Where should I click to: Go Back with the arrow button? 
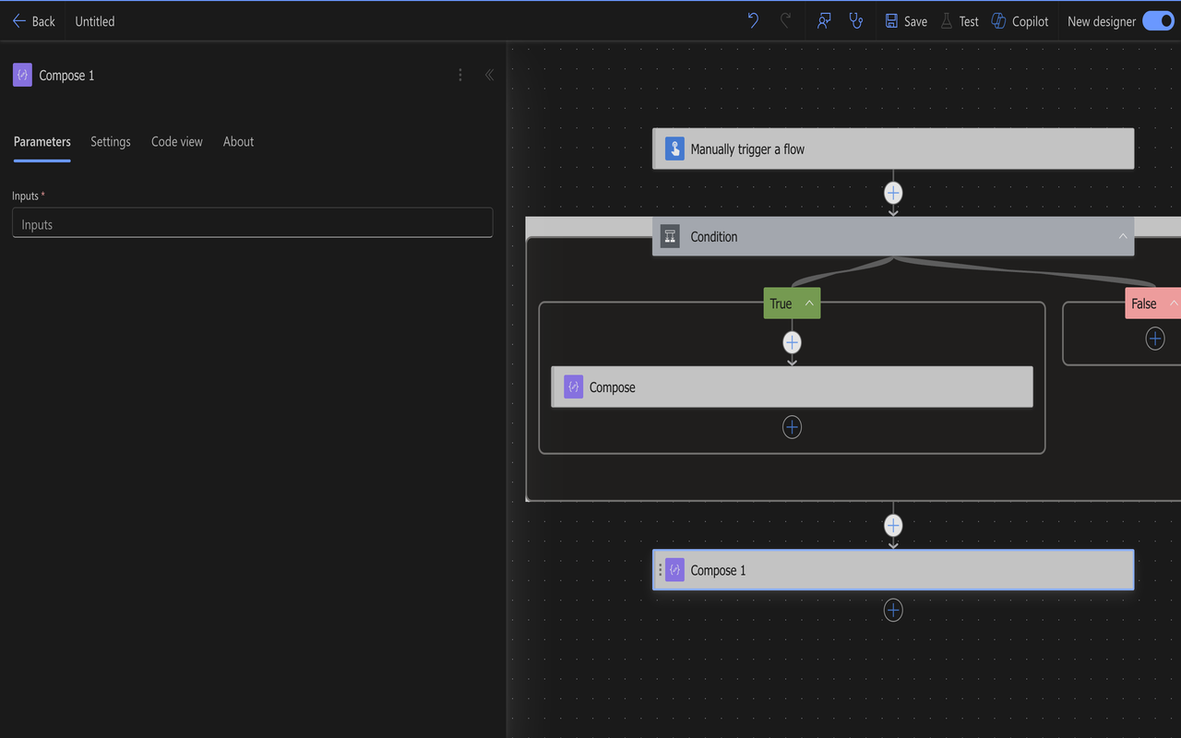pyautogui.click(x=33, y=21)
